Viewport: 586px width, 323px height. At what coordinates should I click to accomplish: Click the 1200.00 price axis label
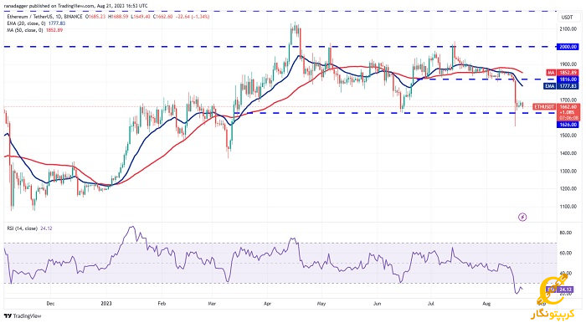[568, 188]
